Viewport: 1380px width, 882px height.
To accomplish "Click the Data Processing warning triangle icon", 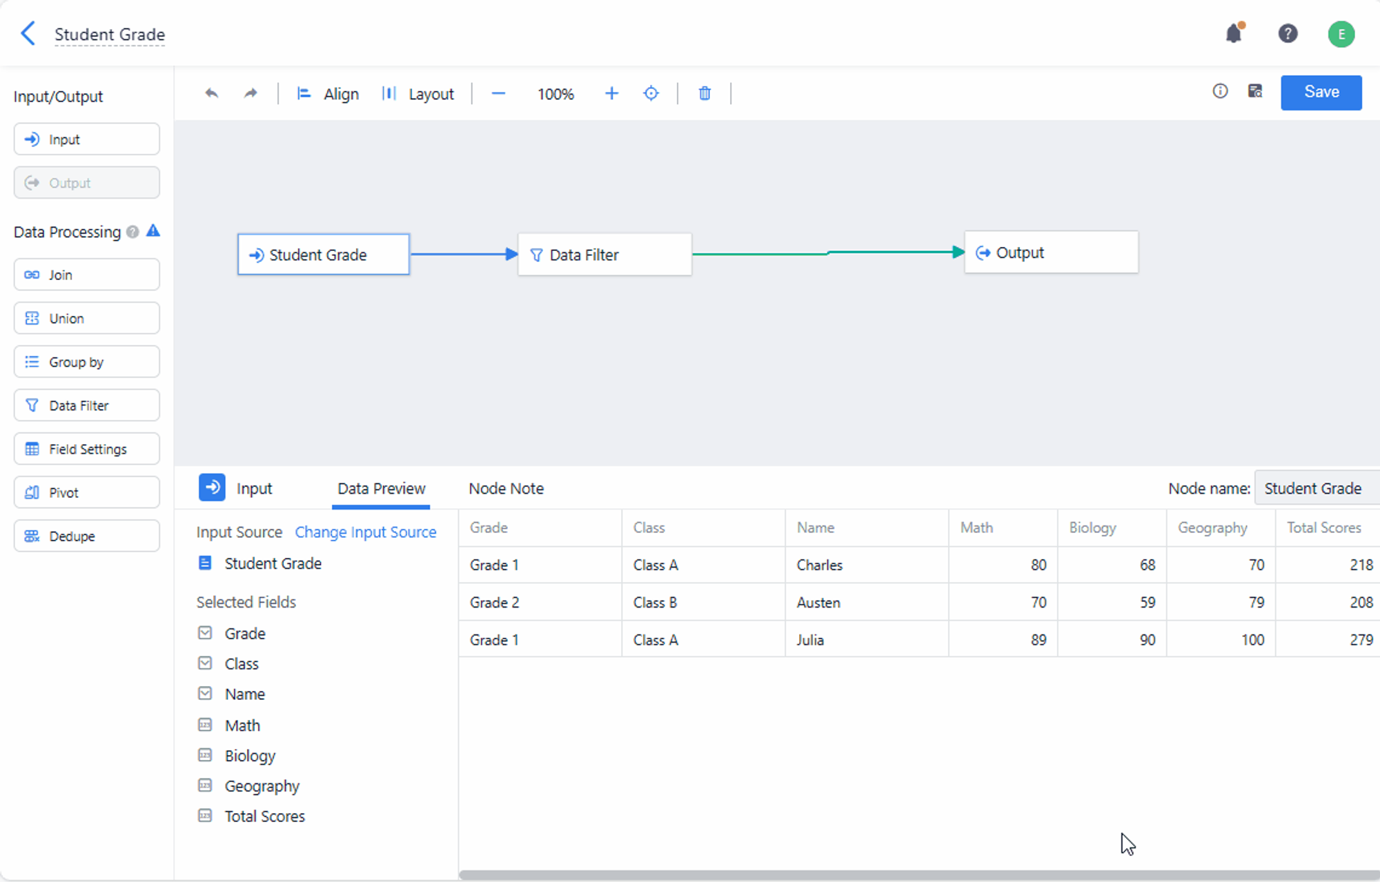I will point(153,231).
